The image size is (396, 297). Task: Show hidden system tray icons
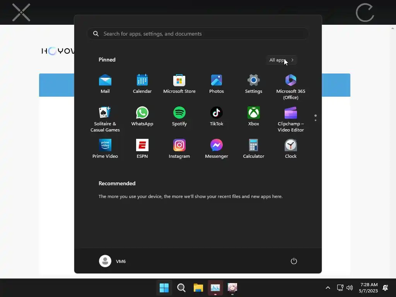pyautogui.click(x=328, y=288)
